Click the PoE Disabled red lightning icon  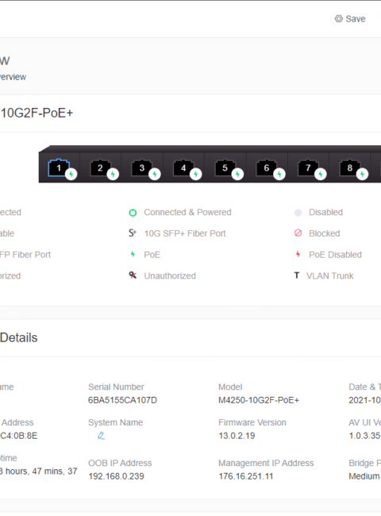(298, 254)
